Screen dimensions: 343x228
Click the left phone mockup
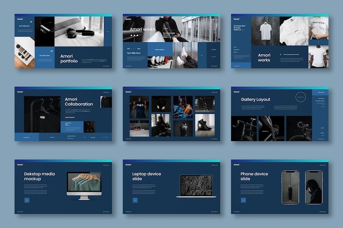point(290,187)
